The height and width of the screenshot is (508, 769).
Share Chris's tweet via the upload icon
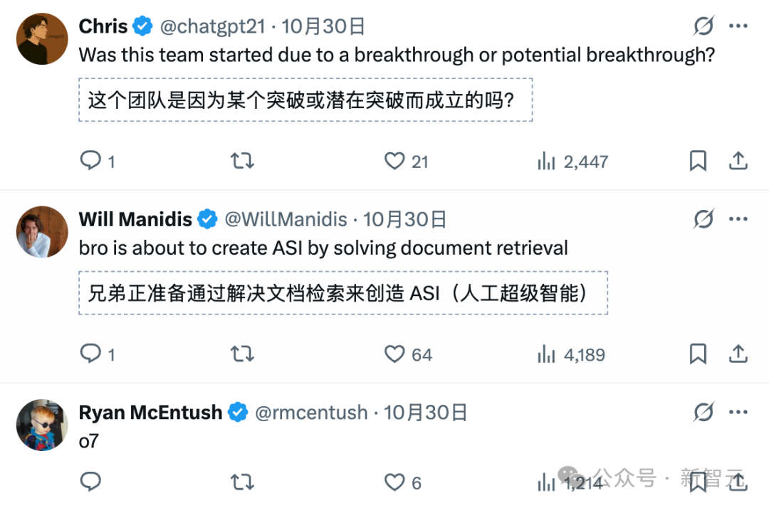coord(739,161)
